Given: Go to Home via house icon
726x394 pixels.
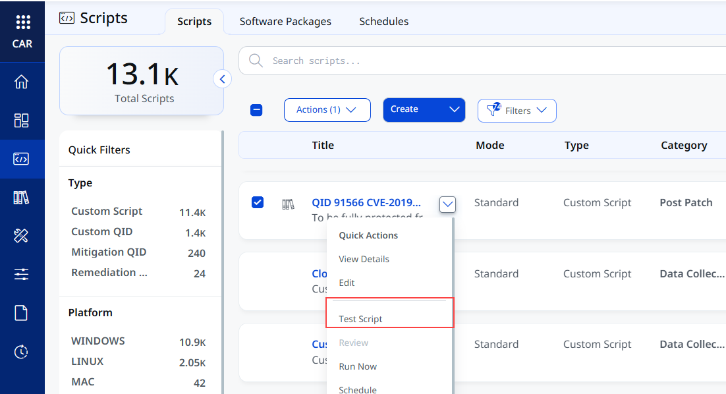Looking at the screenshot, I should (21, 82).
